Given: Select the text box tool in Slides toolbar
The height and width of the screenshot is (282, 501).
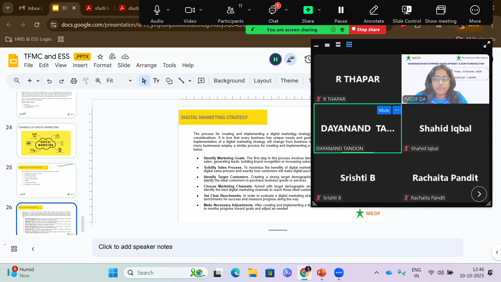Looking at the screenshot, I should click(x=156, y=81).
